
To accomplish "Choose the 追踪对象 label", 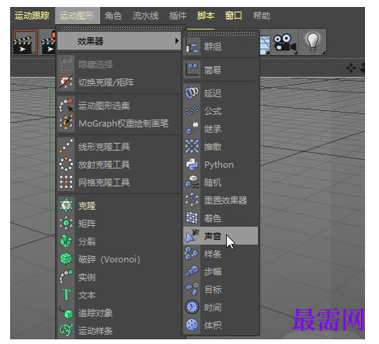I will click(96, 313).
